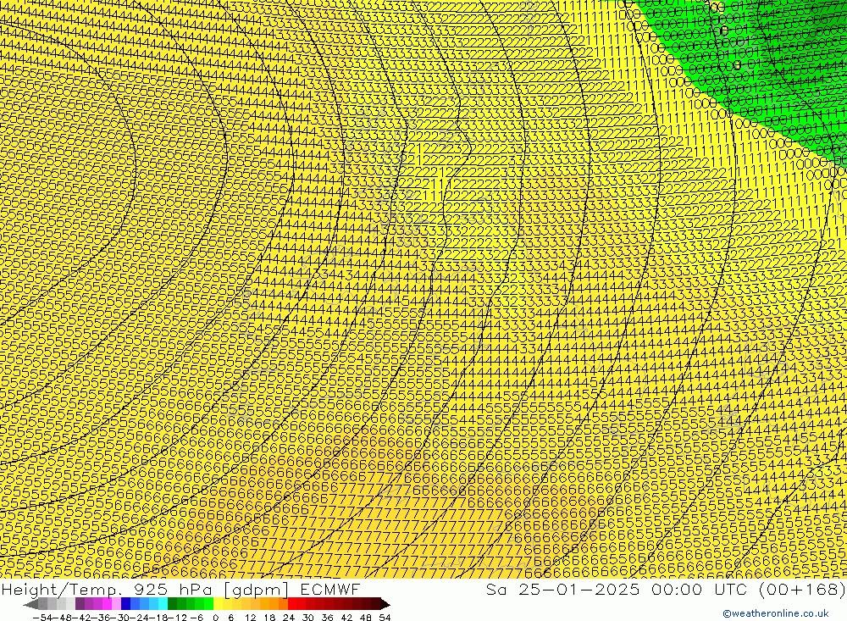Click the Height/Temp. 925 hPa ECMWF title
847x621 pixels.
(180, 589)
